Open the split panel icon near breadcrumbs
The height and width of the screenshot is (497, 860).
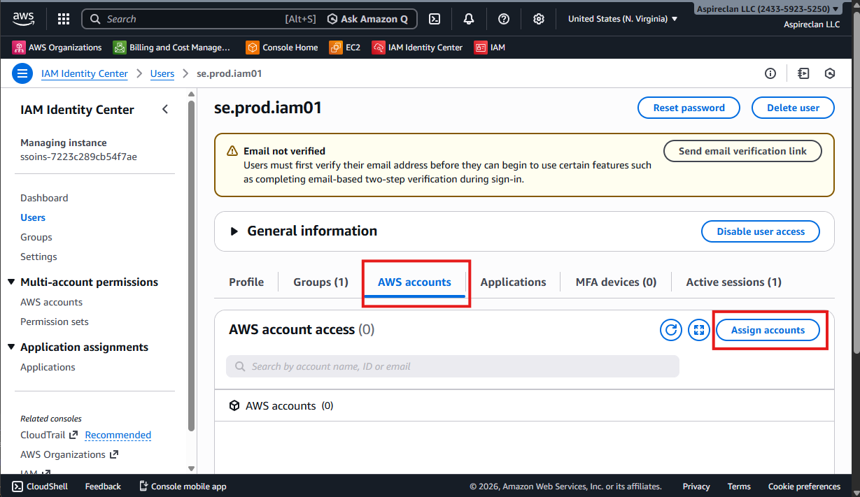pos(803,73)
